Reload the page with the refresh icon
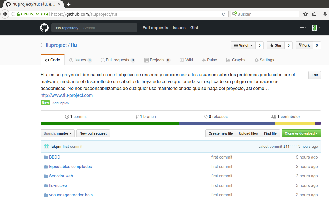This screenshot has height=198, width=329. [224, 14]
